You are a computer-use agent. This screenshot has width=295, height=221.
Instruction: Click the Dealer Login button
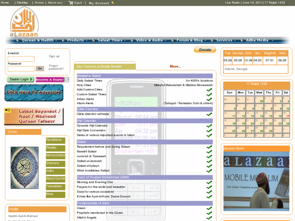pyautogui.click(x=20, y=79)
